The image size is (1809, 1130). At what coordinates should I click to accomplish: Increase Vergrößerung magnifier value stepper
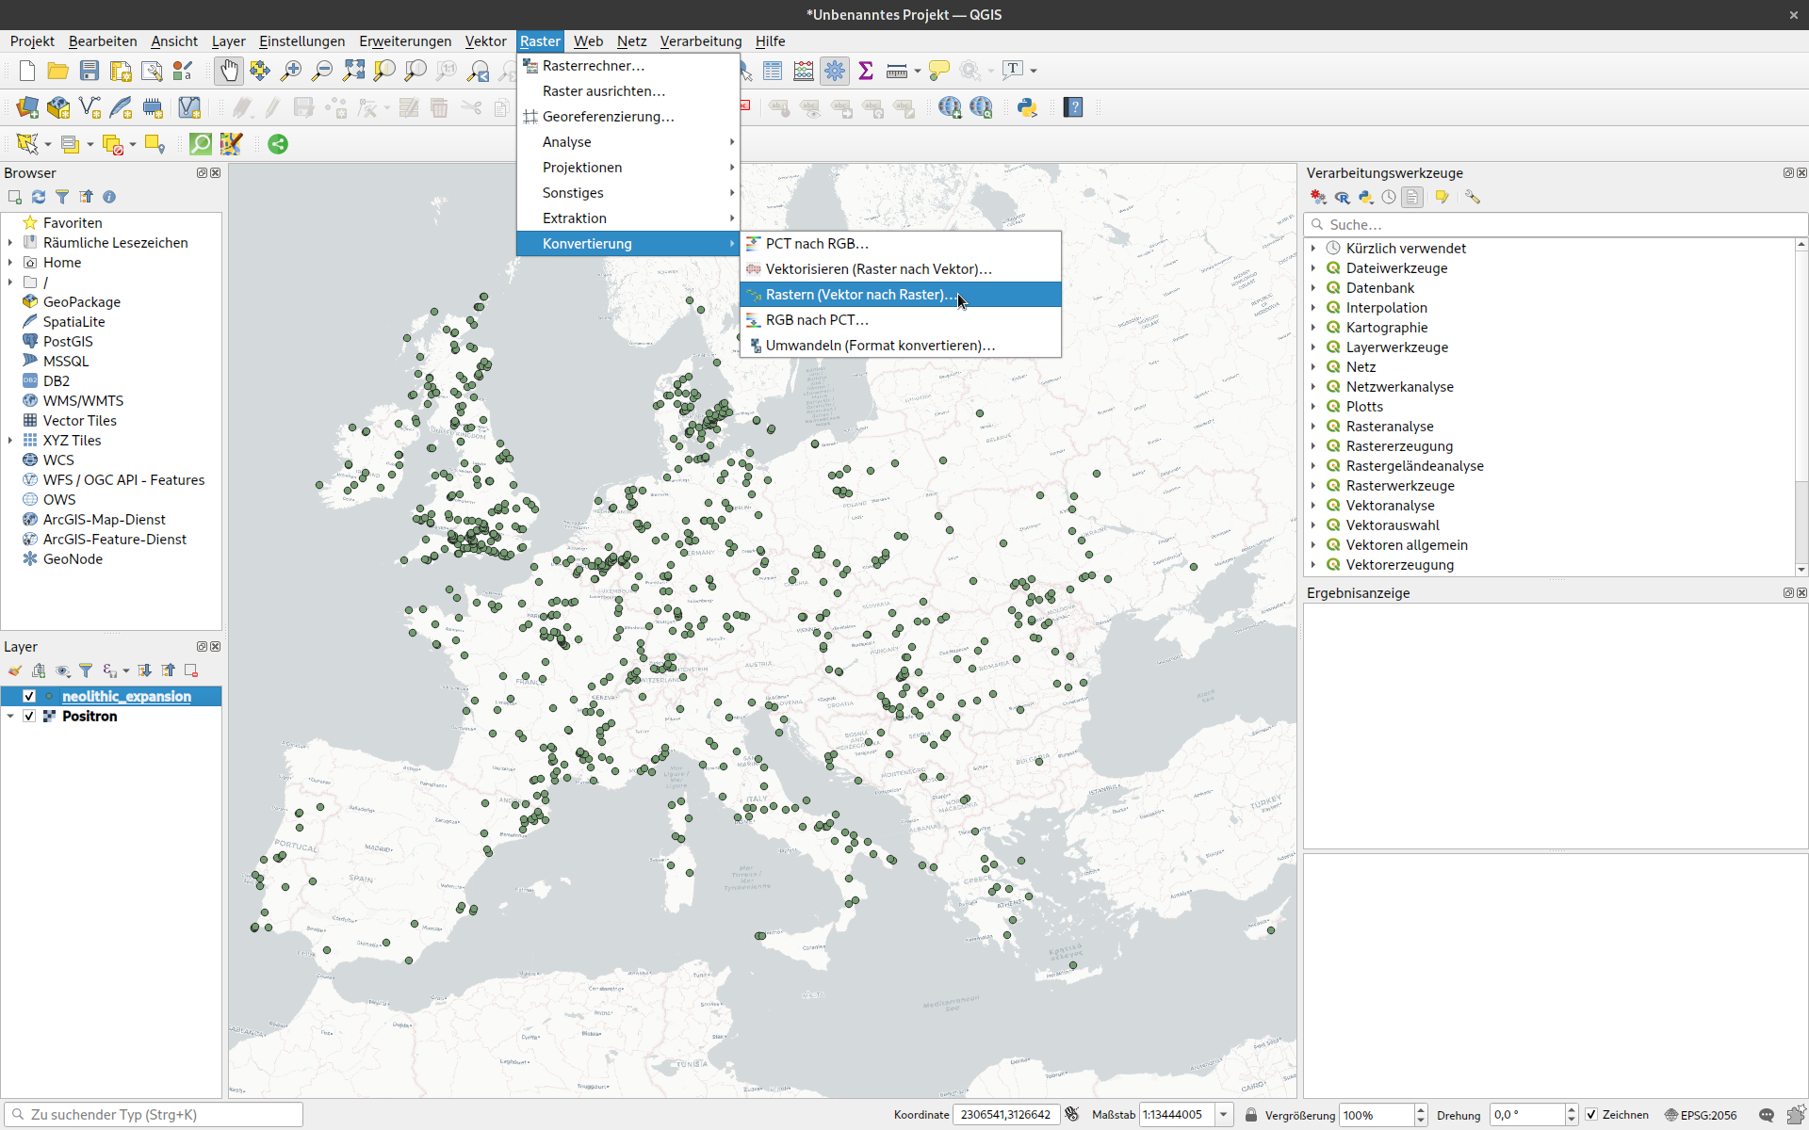coord(1421,1109)
